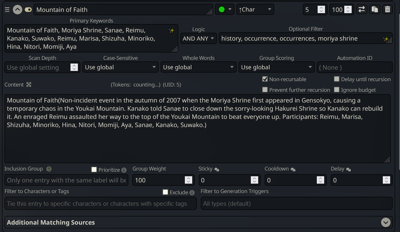Image resolution: width=400 pixels, height=232 pixels.
Task: Expand the Content editor fullscreen icon
Action: (x=29, y=84)
